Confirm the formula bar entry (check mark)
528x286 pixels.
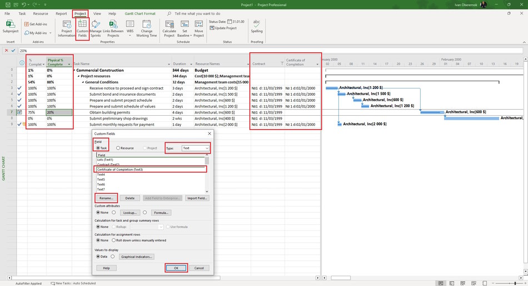coord(13,51)
